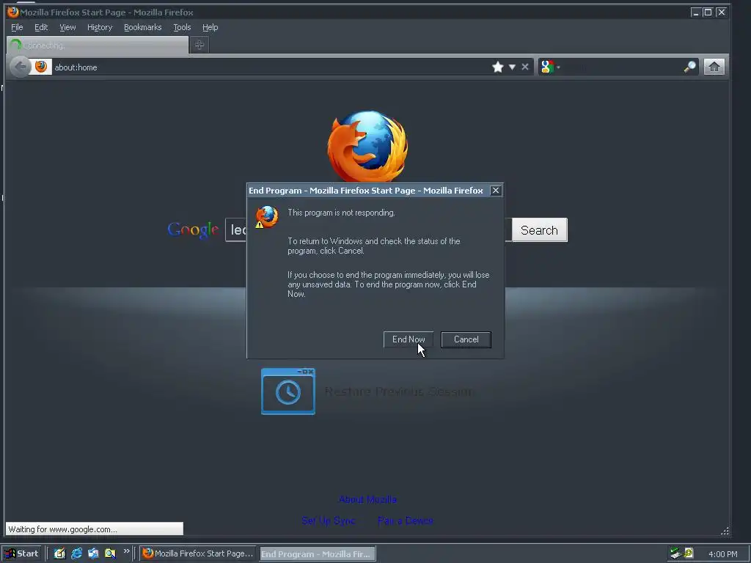Launch Outlook Express from quick launch
Screen dimensions: 751x563
pos(93,553)
